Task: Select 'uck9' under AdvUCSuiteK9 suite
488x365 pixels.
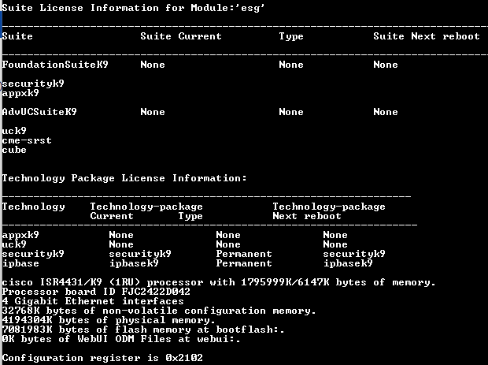Action: 14,131
